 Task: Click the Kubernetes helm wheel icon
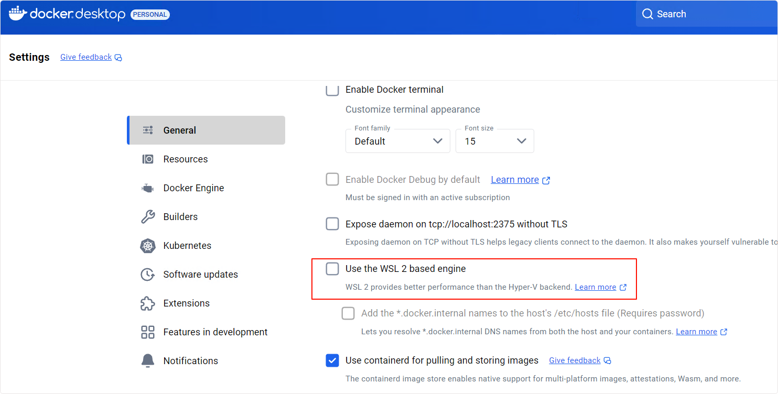coord(148,246)
